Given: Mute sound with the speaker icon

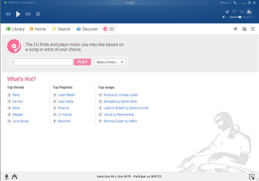Looking at the screenshot, I should coord(223,17).
